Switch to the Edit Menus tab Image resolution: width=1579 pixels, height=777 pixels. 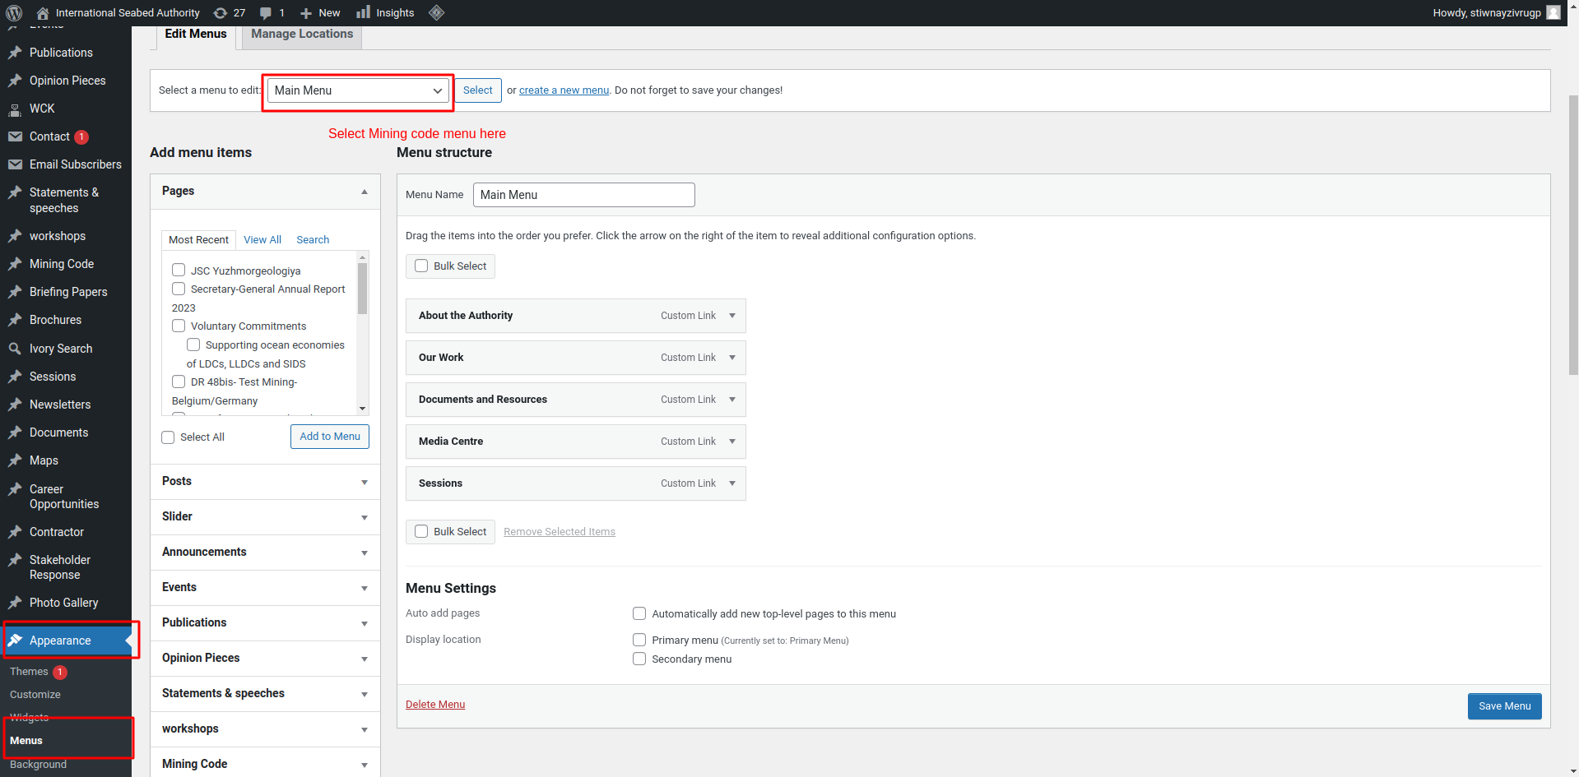coord(196,35)
